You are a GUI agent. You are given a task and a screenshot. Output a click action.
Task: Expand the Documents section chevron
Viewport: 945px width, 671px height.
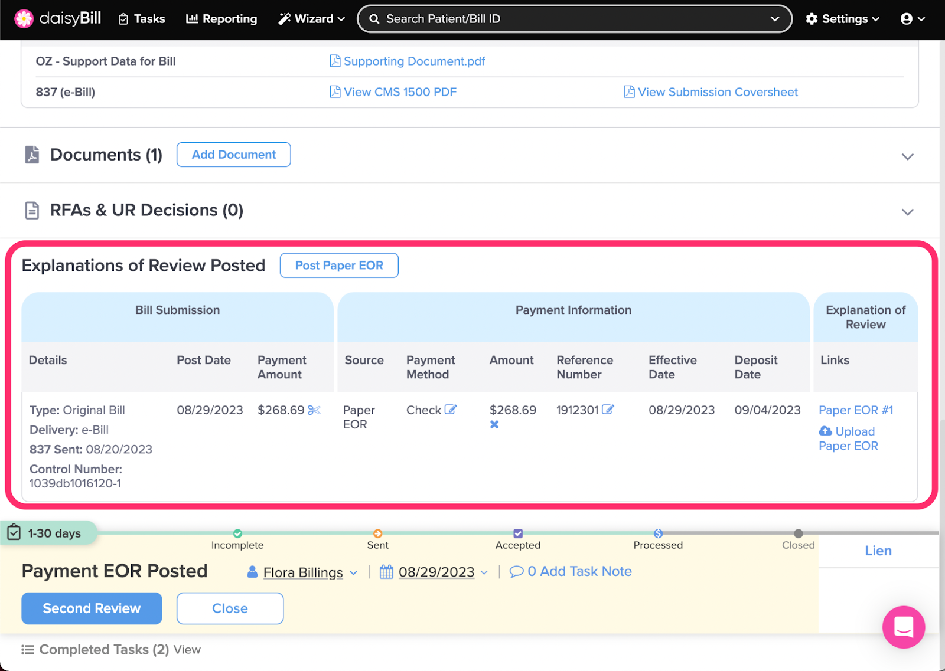pos(907,156)
